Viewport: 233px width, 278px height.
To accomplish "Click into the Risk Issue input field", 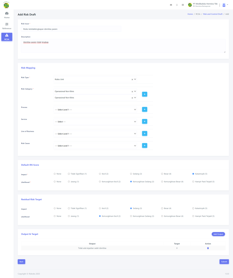I will [x=71, y=29].
